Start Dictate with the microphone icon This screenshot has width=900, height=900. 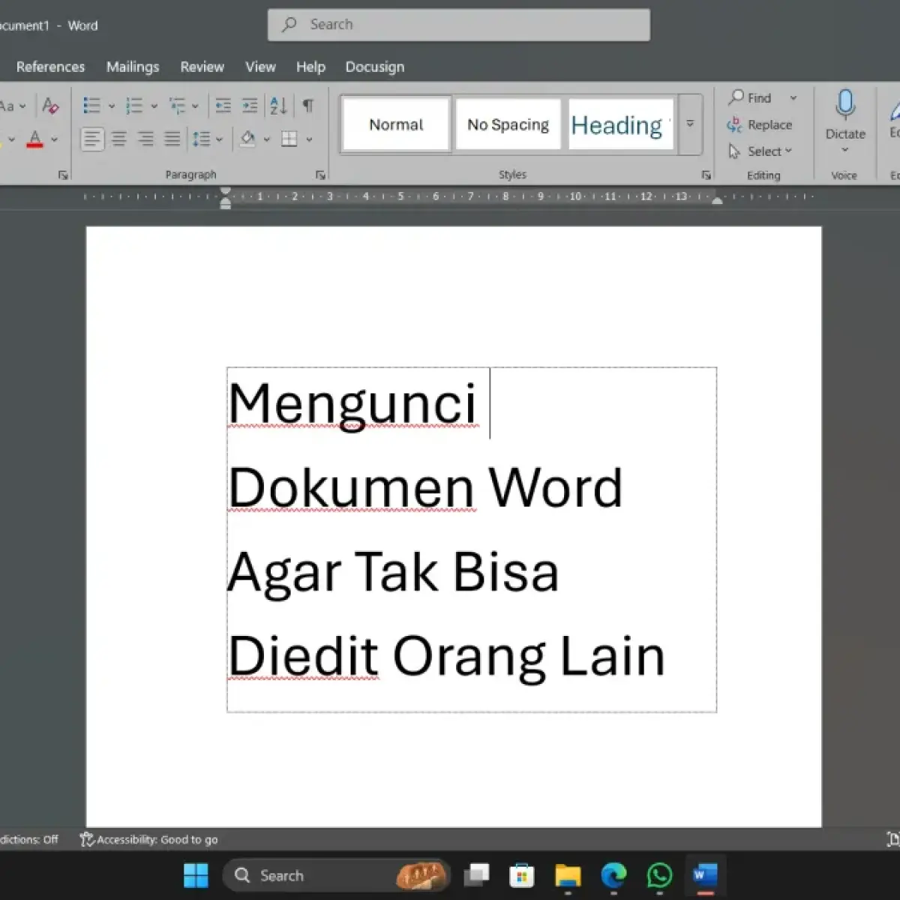click(x=845, y=106)
